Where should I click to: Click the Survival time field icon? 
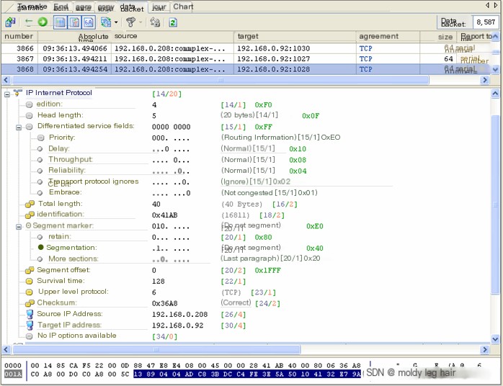[x=30, y=281]
